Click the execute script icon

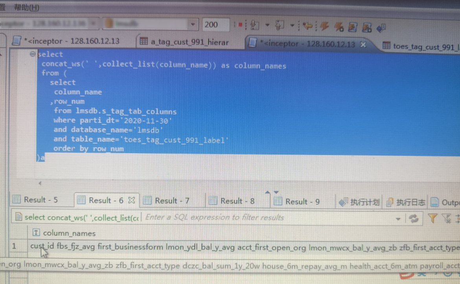click(x=353, y=27)
